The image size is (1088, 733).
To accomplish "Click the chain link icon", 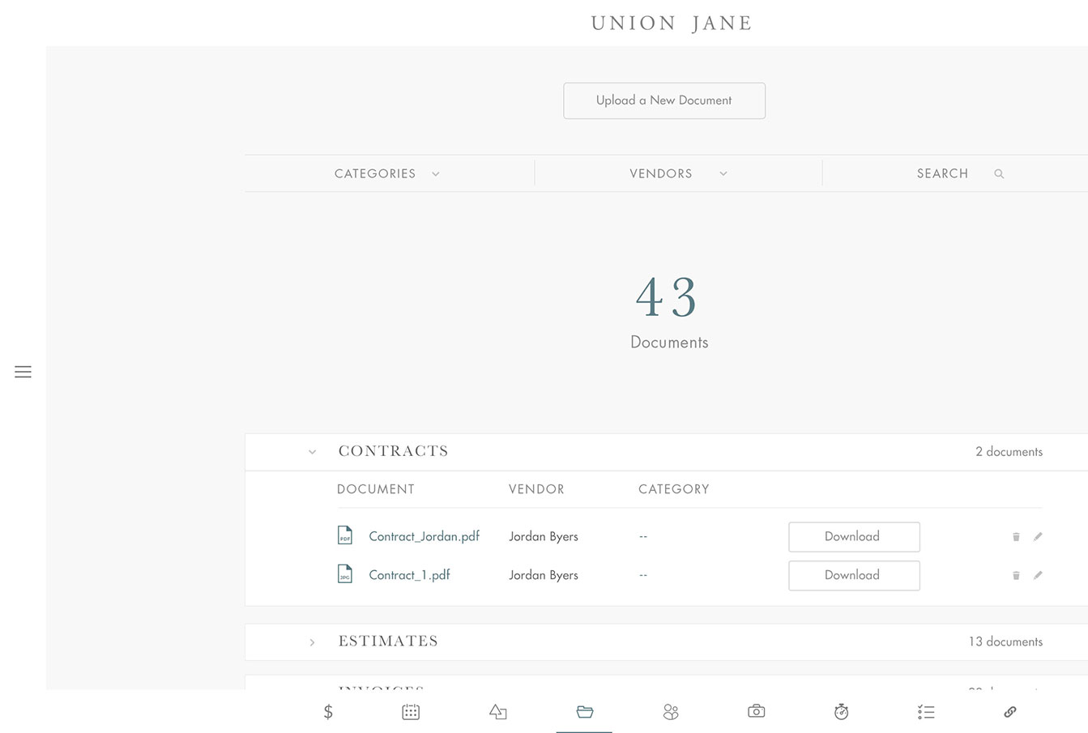I will point(1009,712).
